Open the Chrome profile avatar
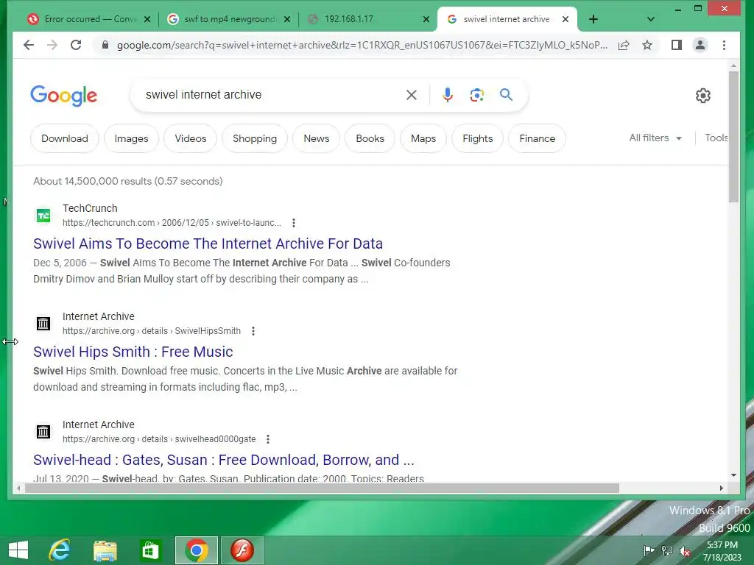The image size is (754, 565). pyautogui.click(x=700, y=45)
